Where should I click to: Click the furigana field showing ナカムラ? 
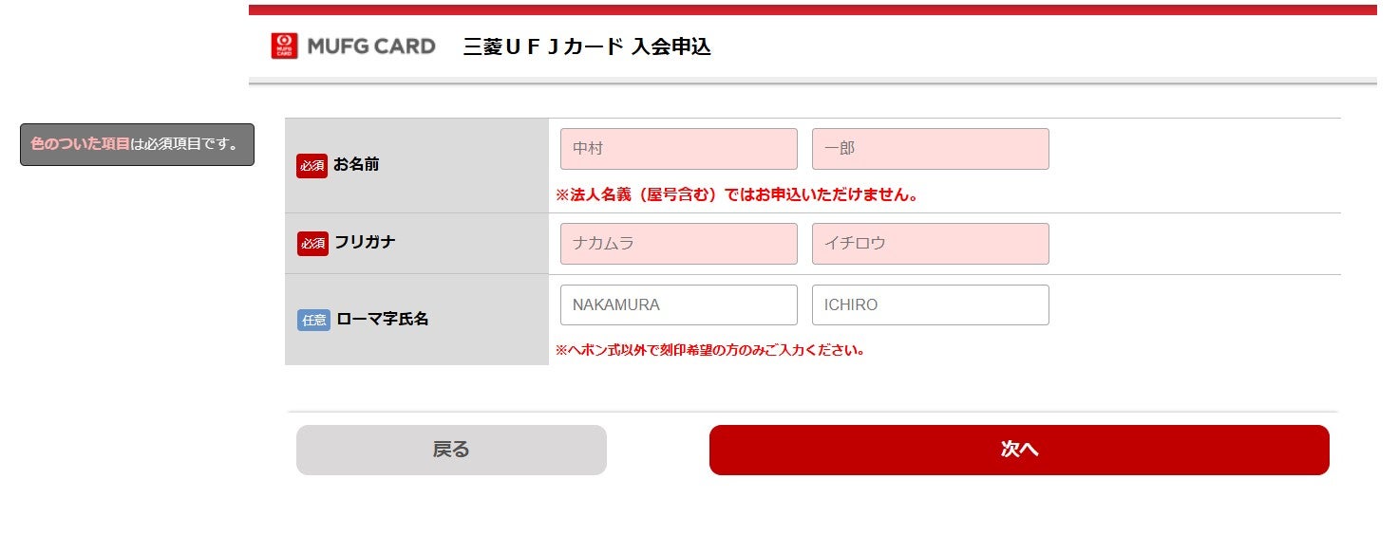(678, 244)
